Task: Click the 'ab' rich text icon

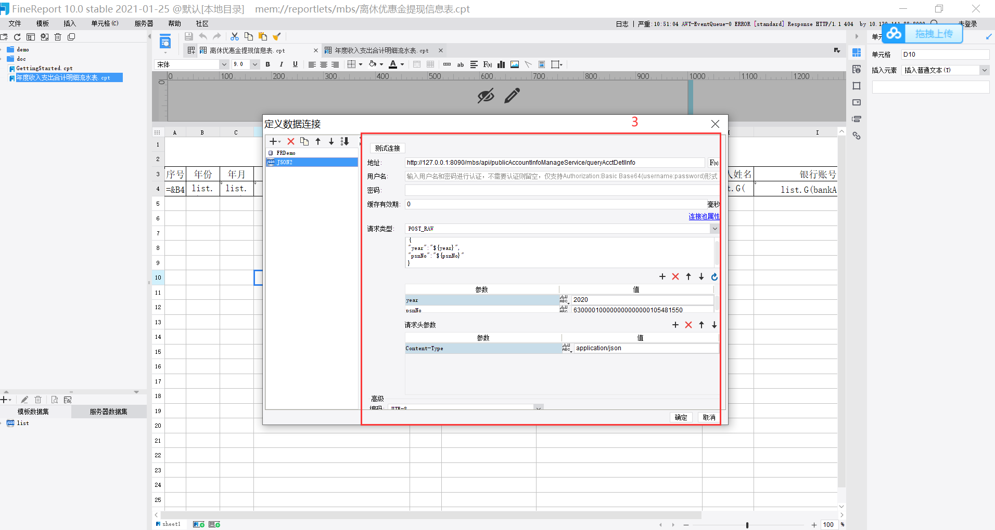Action: click(x=461, y=64)
